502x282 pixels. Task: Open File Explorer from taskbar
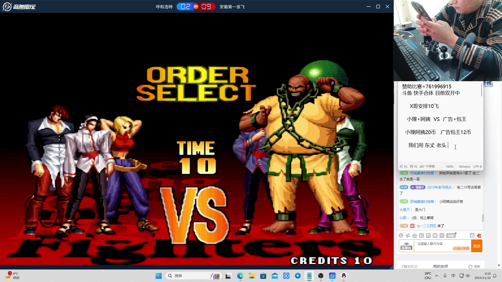tap(252, 276)
